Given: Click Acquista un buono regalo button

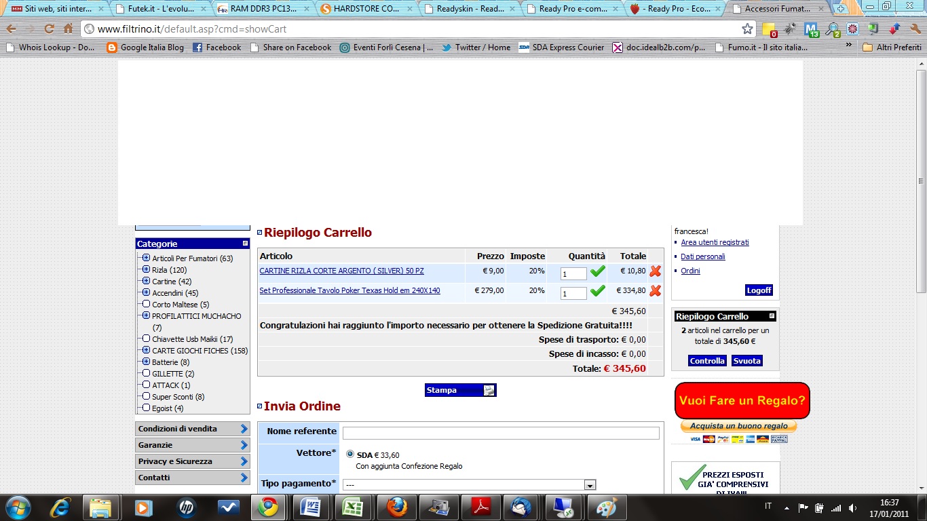Looking at the screenshot, I should [738, 426].
